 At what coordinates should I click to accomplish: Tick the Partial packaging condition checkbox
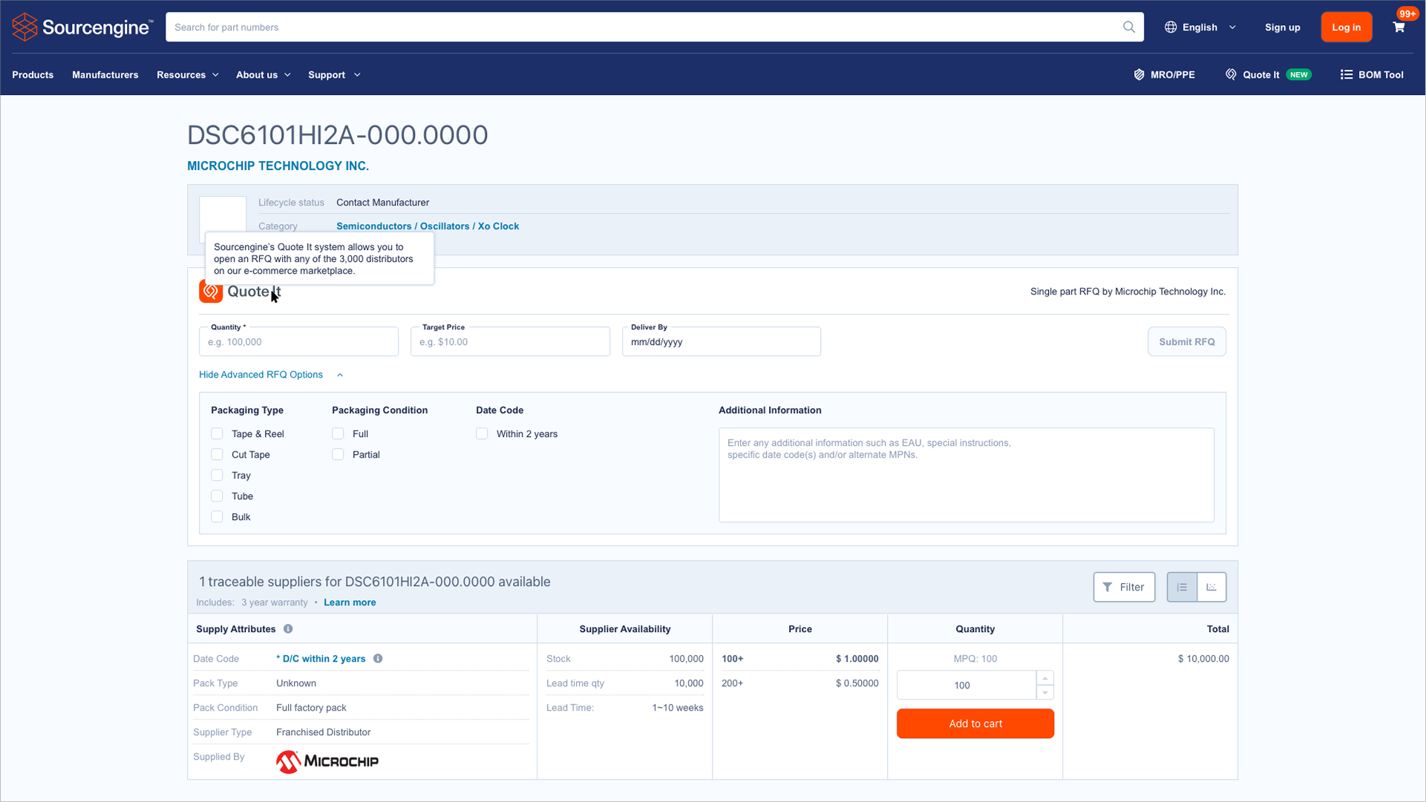pyautogui.click(x=338, y=455)
